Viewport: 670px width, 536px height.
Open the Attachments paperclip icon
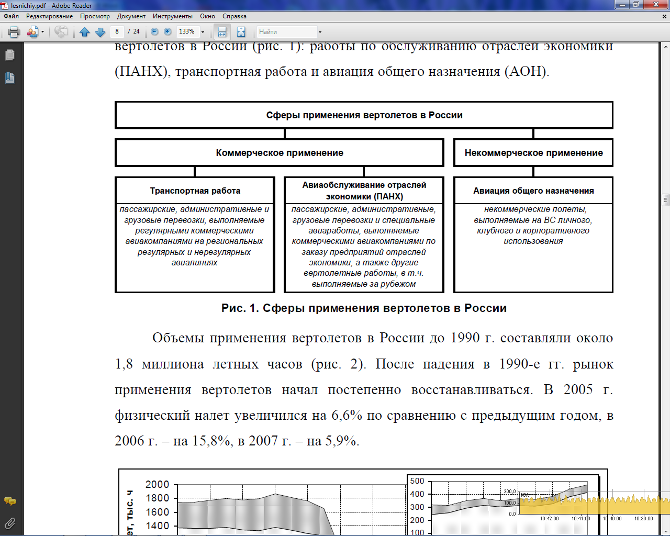pyautogui.click(x=9, y=522)
